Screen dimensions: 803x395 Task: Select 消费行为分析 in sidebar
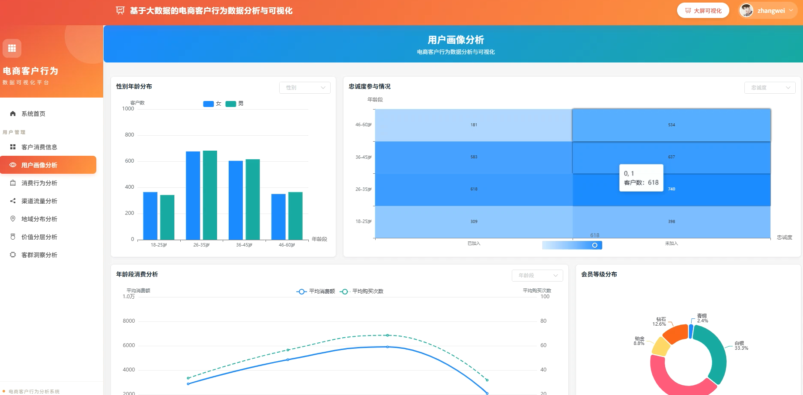coord(48,183)
